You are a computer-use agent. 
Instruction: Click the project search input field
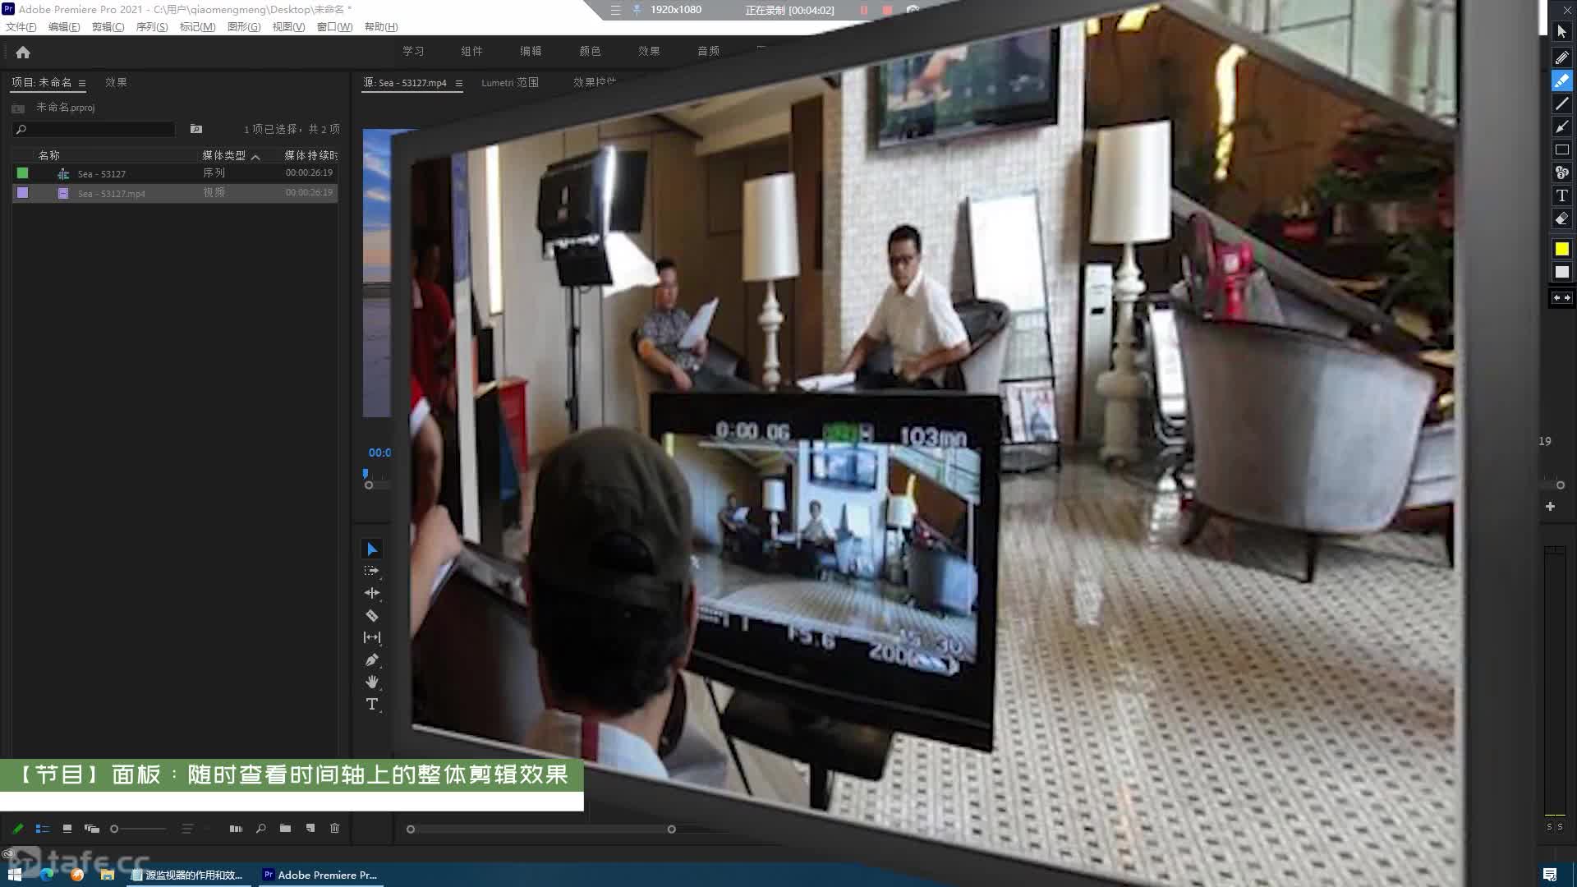(94, 129)
